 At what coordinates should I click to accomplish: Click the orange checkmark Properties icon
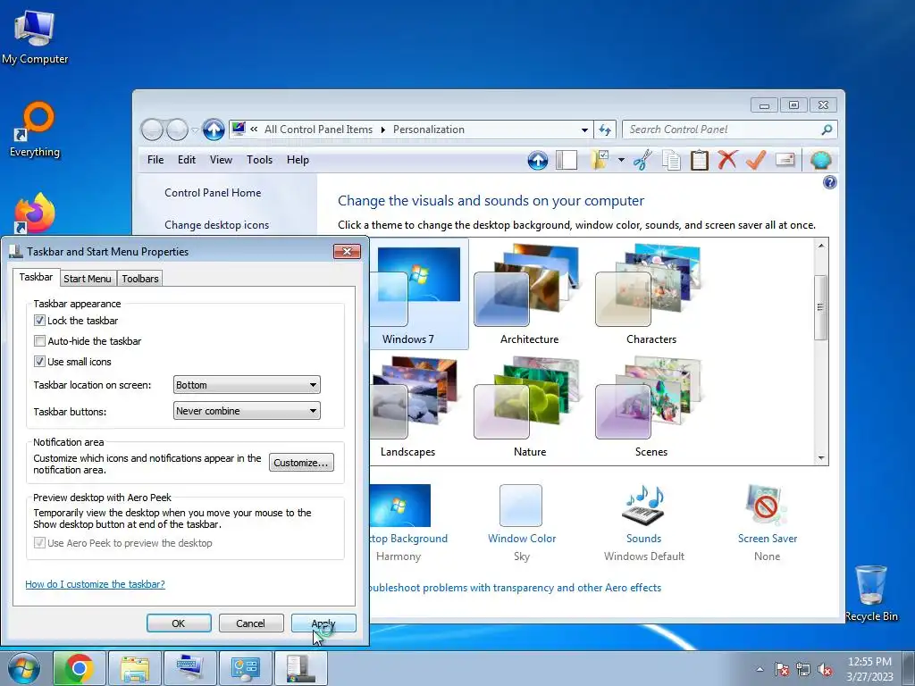(756, 160)
